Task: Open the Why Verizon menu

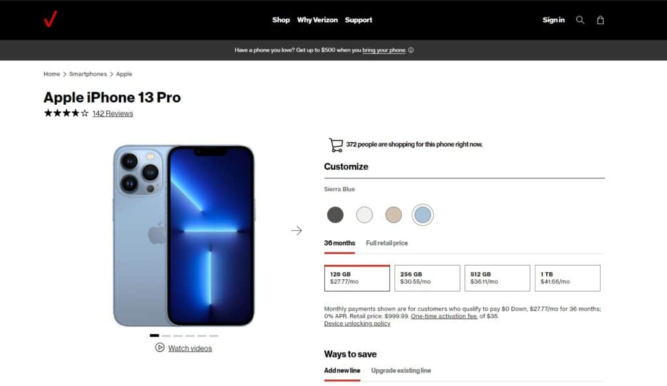Action: (317, 20)
